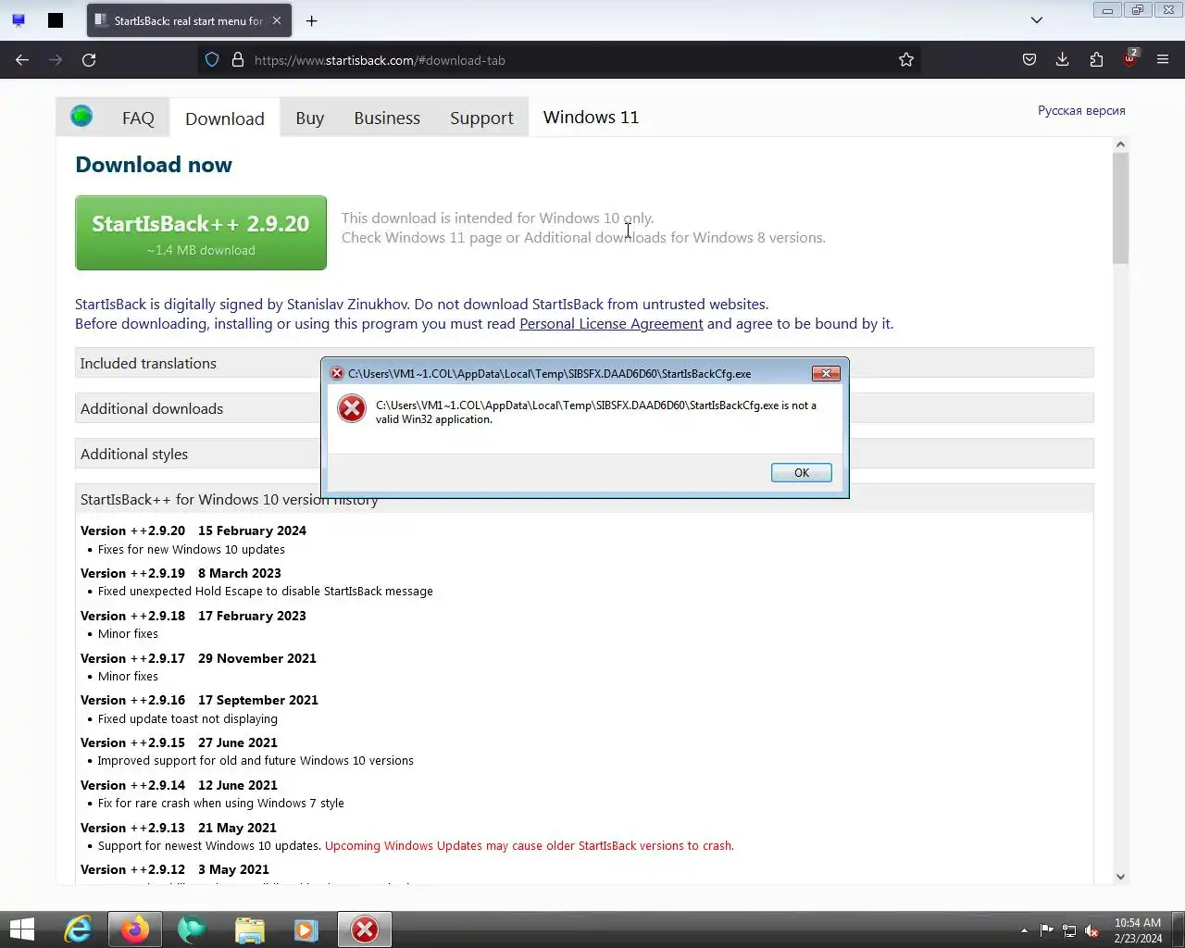1185x948 pixels.
Task: Open the Business tab
Action: 387,118
